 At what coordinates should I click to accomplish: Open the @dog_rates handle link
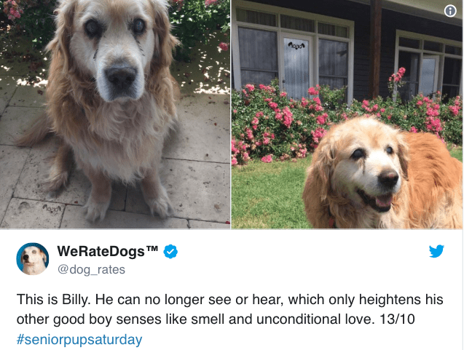[91, 269]
